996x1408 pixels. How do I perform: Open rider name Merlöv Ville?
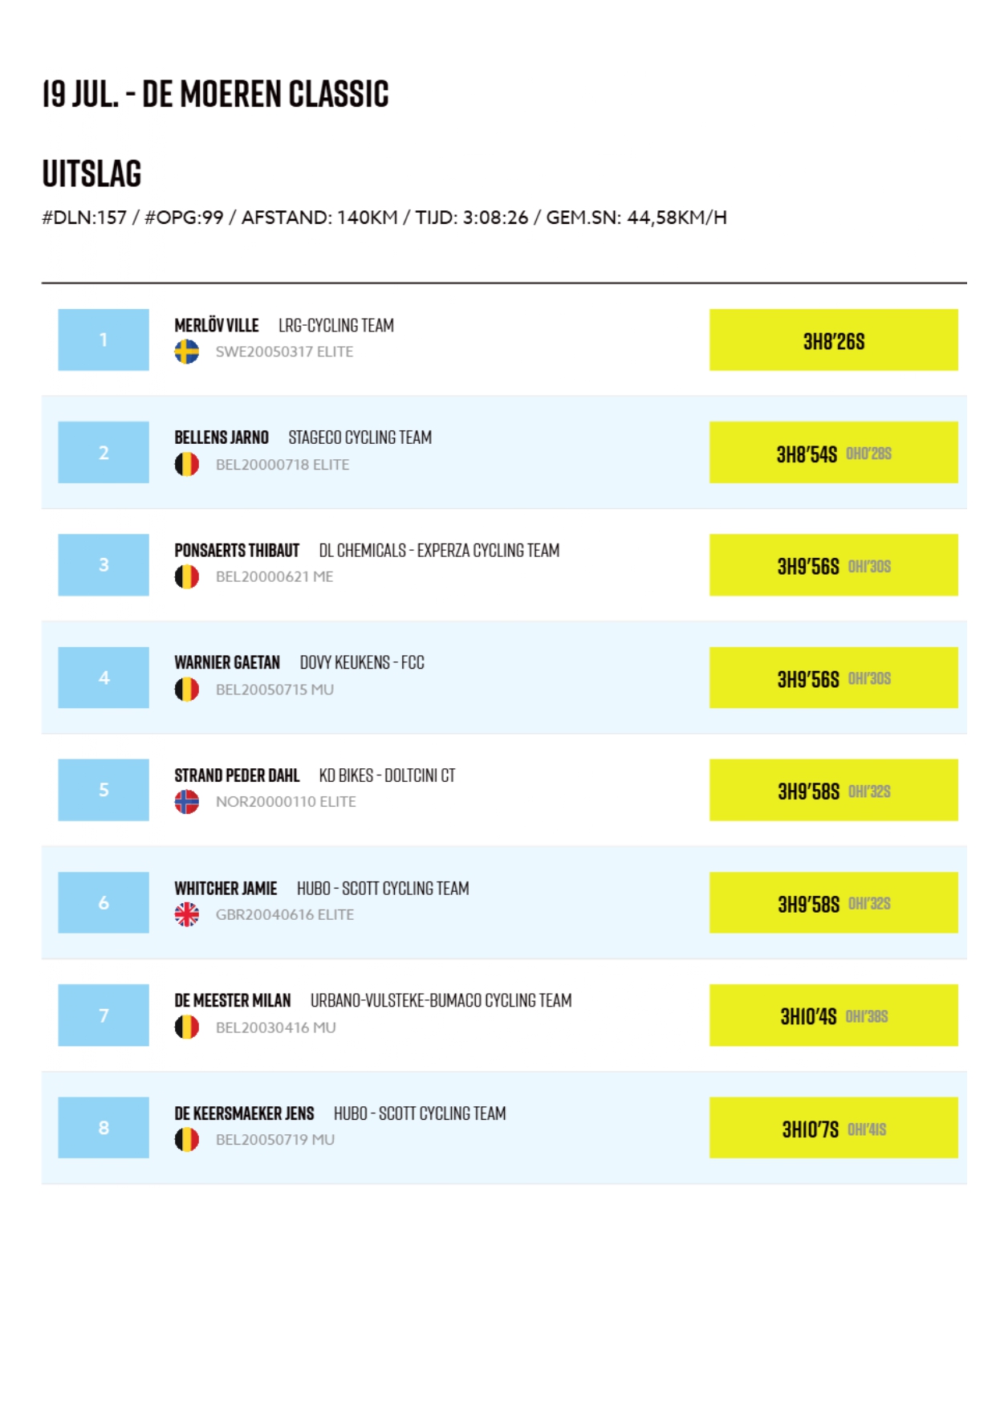tap(217, 325)
